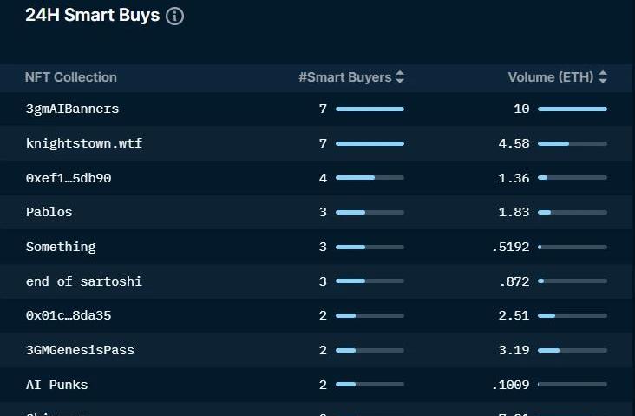Open the Pablos collection
The height and width of the screenshot is (416, 635).
49,212
